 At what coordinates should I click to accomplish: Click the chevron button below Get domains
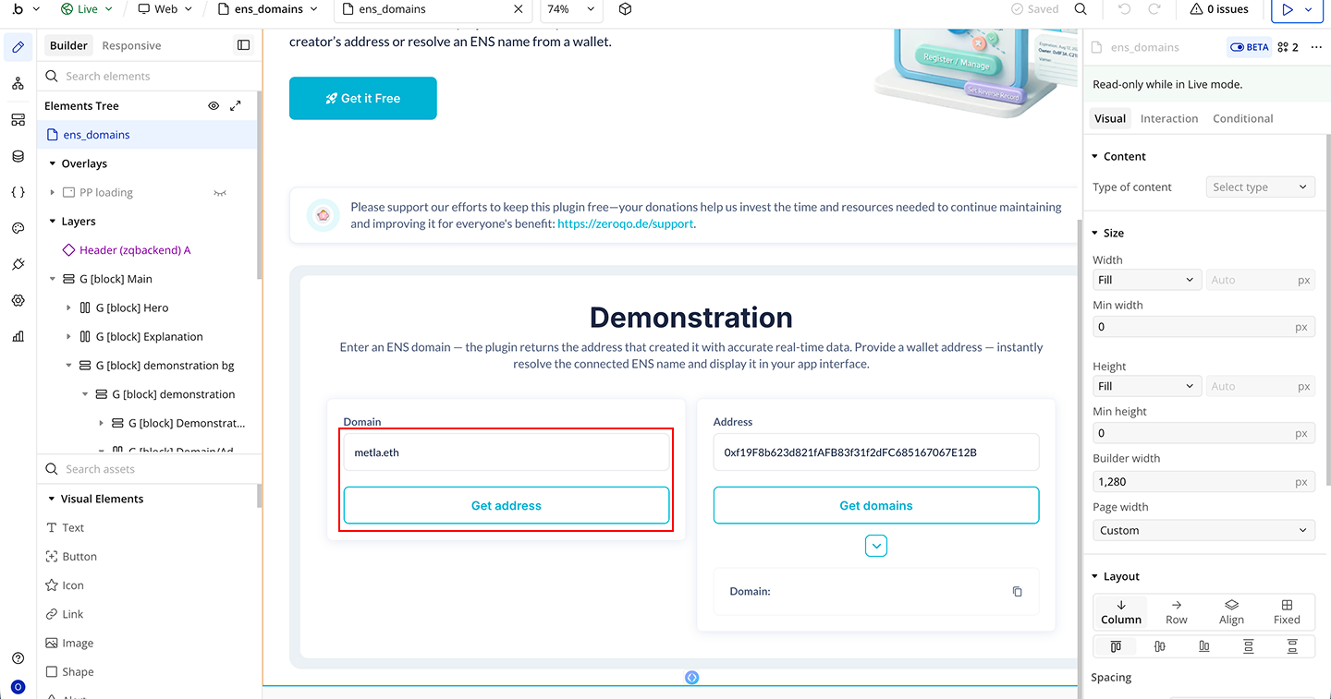[876, 546]
